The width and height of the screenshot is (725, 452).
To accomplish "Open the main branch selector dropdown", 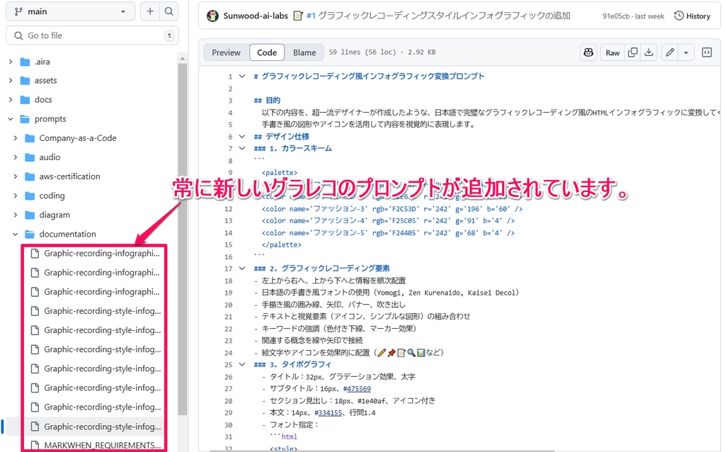I will (70, 11).
